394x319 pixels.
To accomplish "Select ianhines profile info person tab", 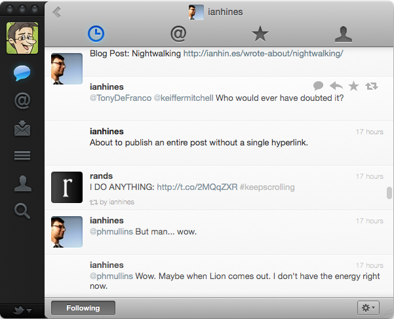I will 344,34.
